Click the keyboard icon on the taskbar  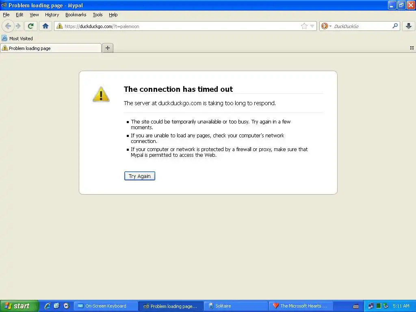(356, 306)
